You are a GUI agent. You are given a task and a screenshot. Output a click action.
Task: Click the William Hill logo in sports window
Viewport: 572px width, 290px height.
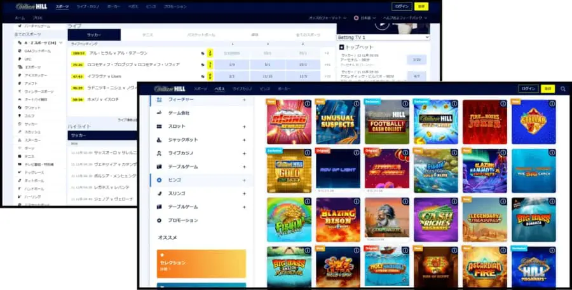point(31,6)
